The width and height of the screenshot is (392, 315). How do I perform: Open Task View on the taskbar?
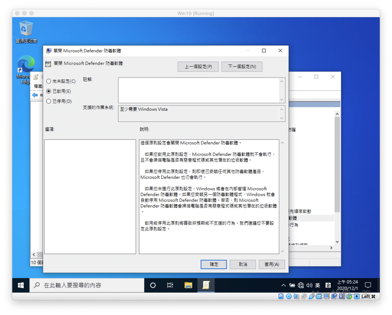tap(170, 285)
